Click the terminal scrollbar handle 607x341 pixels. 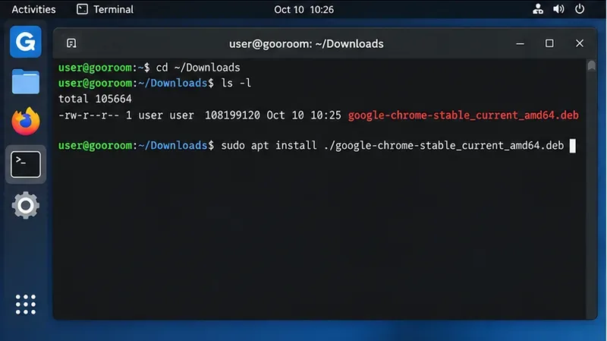pyautogui.click(x=591, y=65)
